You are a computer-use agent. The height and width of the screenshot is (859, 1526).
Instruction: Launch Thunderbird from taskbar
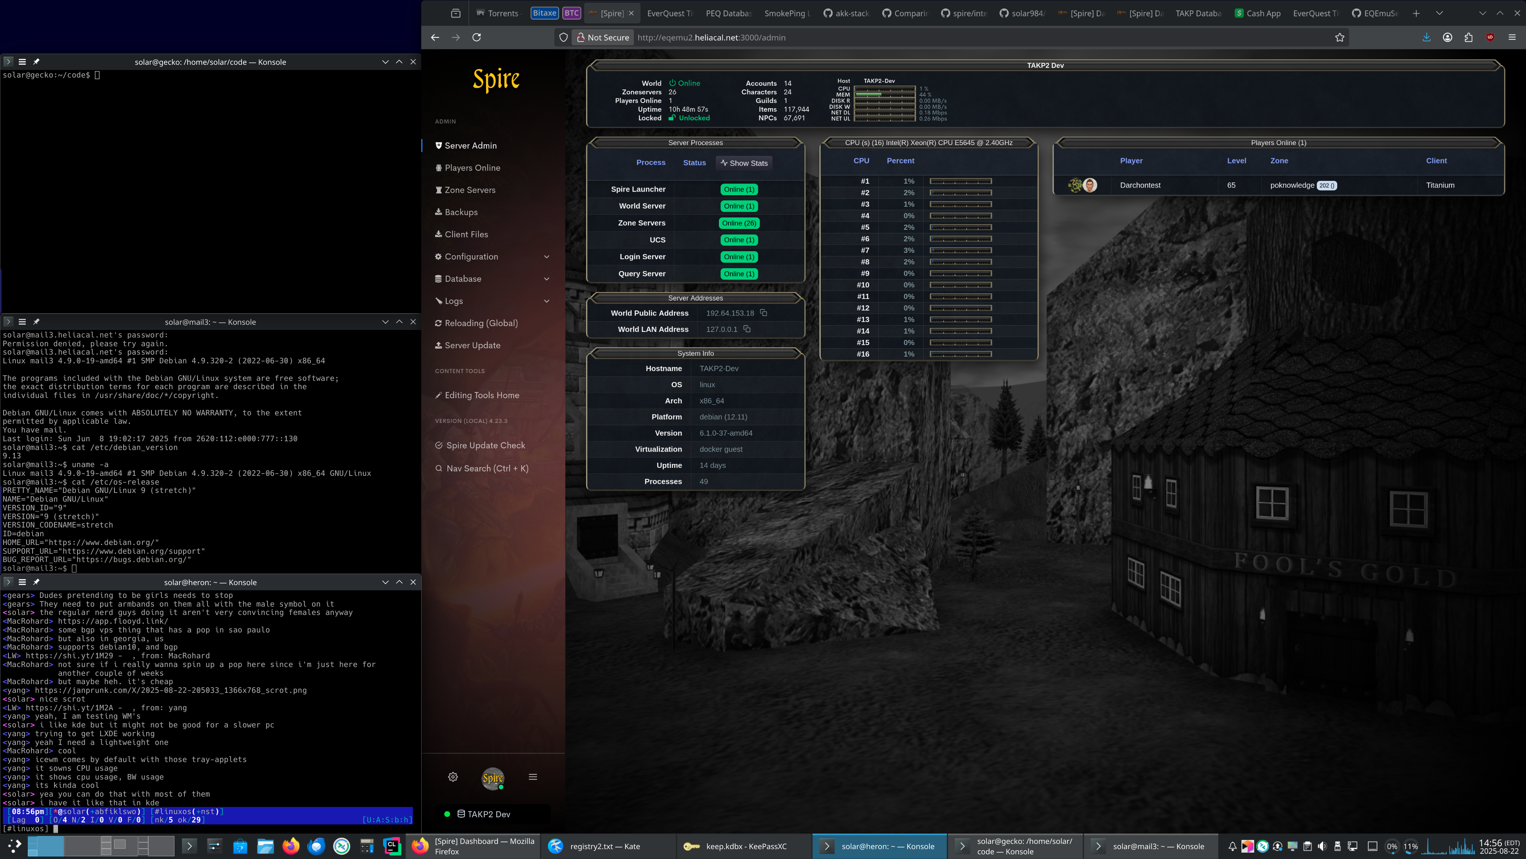[316, 846]
